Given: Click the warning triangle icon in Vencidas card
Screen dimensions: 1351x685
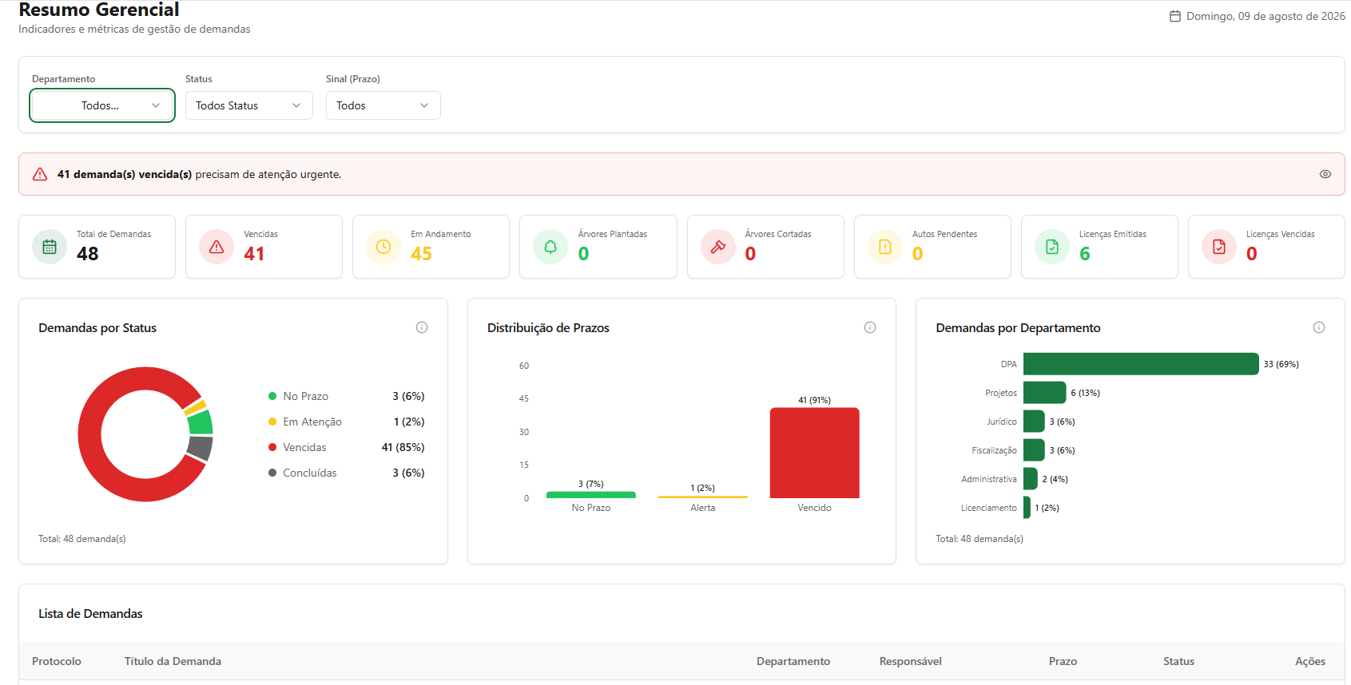Looking at the screenshot, I should [x=217, y=247].
